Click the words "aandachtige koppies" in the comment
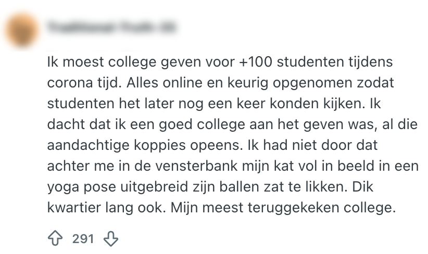Image resolution: width=428 pixels, height=254 pixels. pos(116,145)
